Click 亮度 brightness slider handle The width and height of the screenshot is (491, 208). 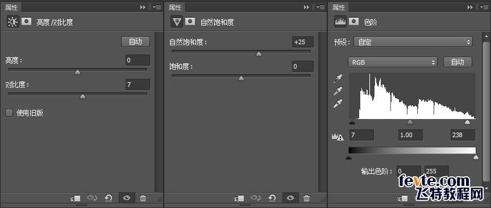78,73
